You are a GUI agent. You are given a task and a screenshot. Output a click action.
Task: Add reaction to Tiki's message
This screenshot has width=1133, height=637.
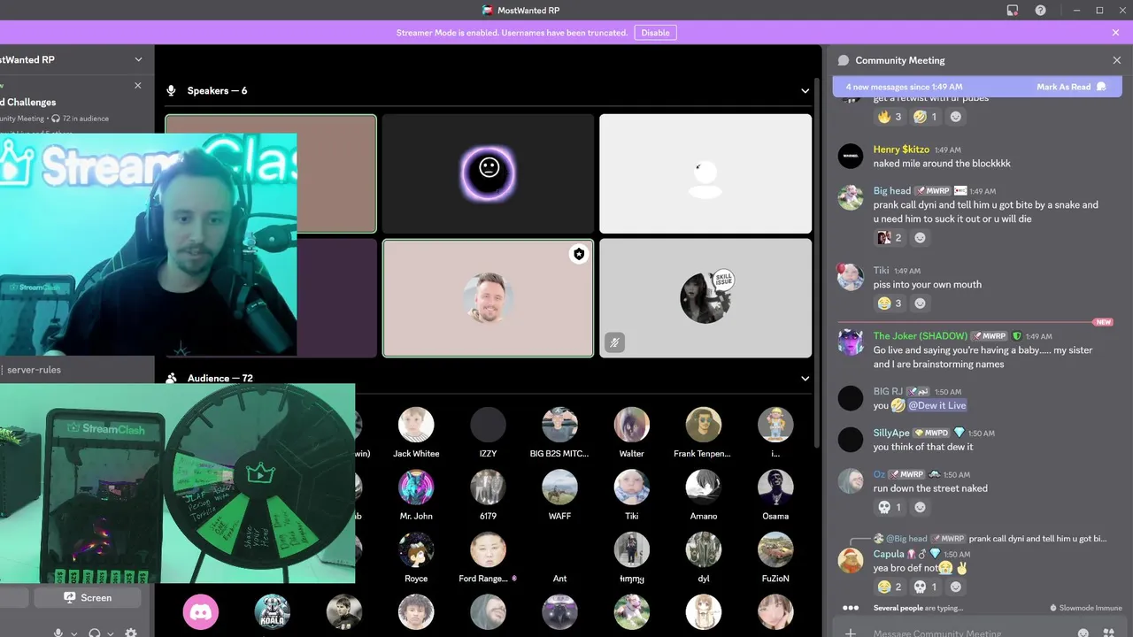pos(921,303)
